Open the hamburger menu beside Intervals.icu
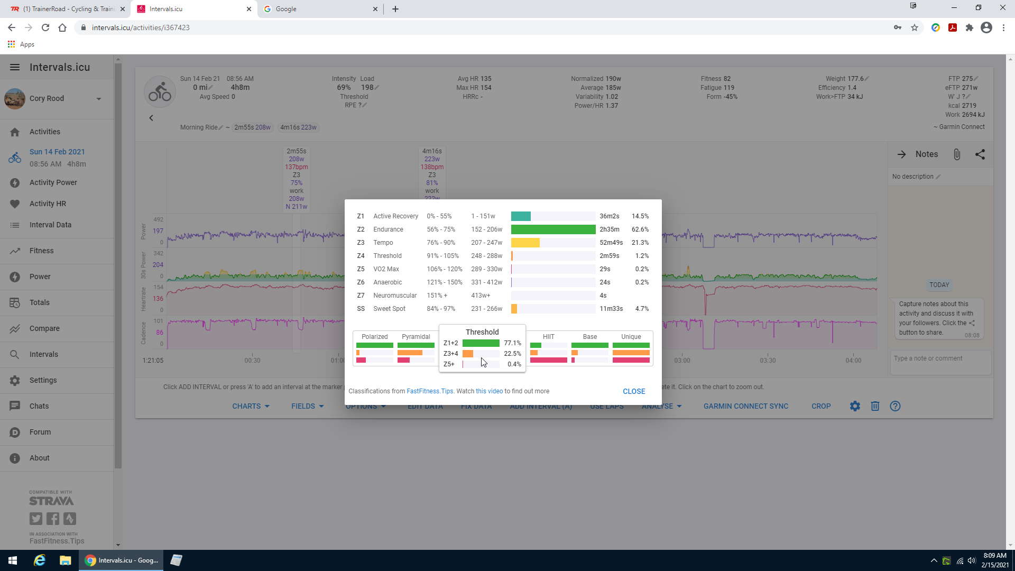The image size is (1015, 571). [15, 67]
